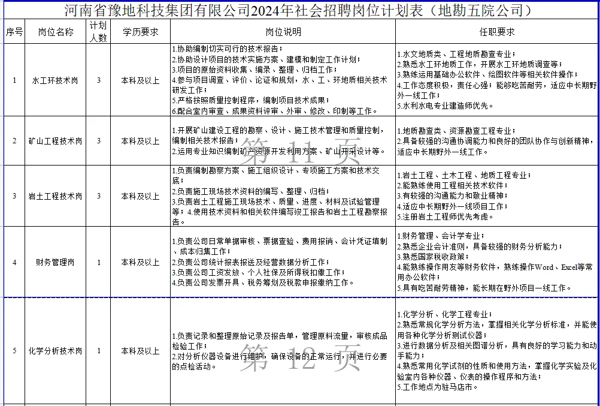Click the 岩土工程技术岗 cell
The image size is (600, 406).
tap(56, 196)
